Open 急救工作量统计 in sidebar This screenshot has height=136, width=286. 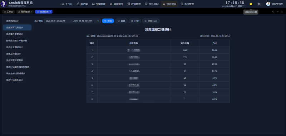17,54
